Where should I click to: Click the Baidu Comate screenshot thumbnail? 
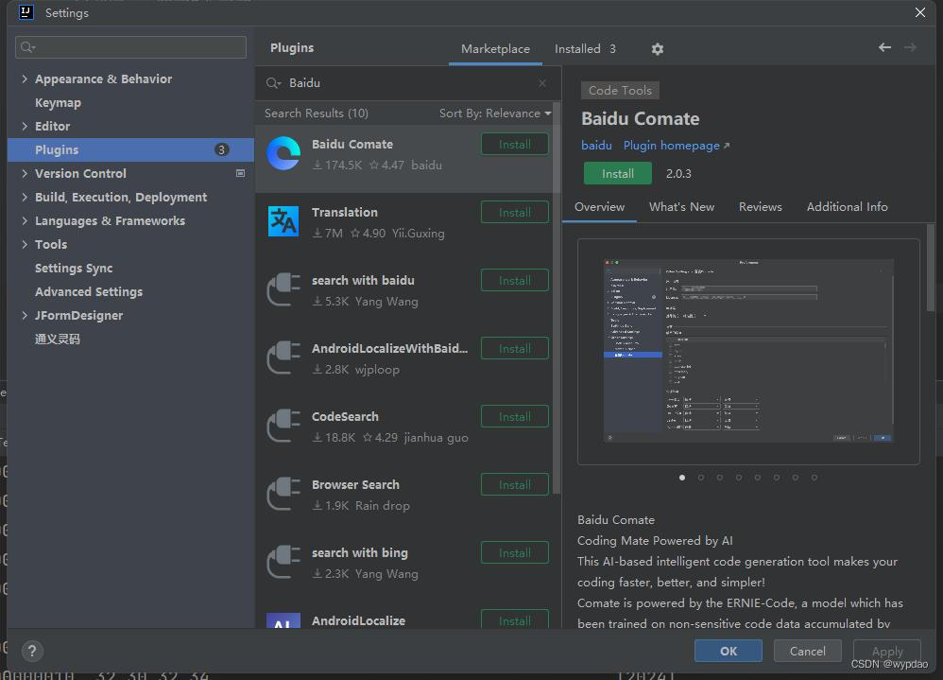[748, 351]
